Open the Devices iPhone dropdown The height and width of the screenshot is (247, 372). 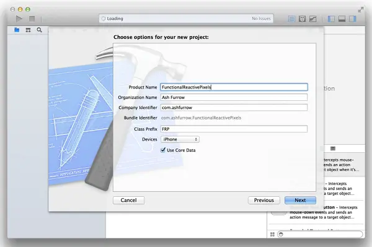[180, 139]
